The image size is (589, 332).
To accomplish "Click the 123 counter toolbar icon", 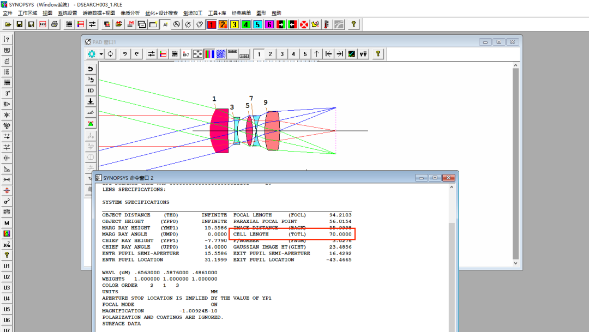I will click(x=43, y=25).
